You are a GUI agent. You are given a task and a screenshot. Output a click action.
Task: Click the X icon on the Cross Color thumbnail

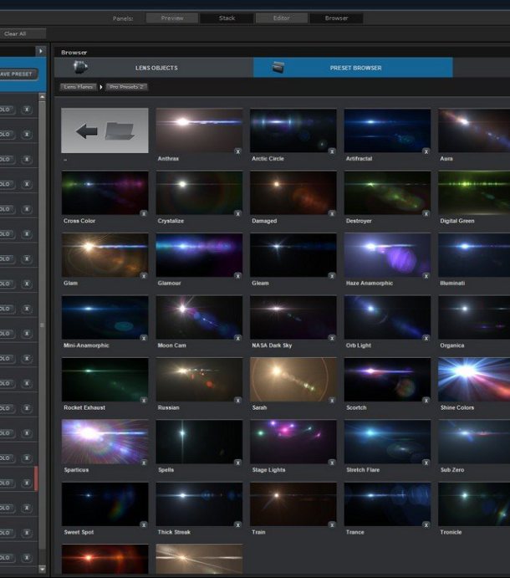coord(144,214)
